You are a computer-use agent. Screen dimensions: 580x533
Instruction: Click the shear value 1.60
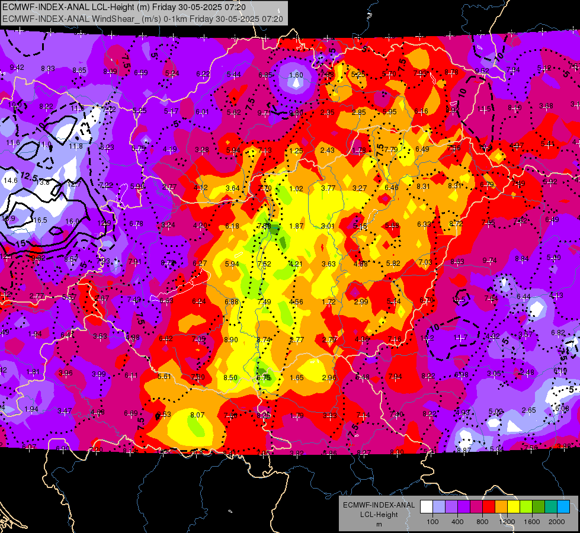coord(296,75)
